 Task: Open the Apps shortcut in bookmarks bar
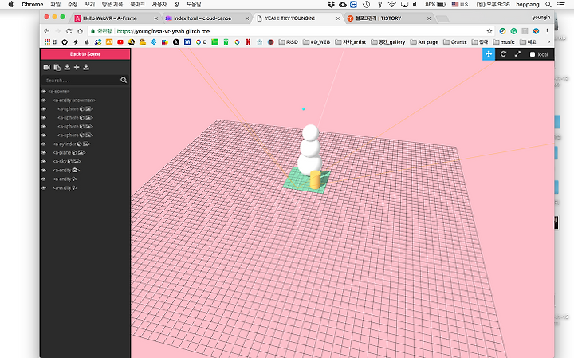[x=50, y=42]
